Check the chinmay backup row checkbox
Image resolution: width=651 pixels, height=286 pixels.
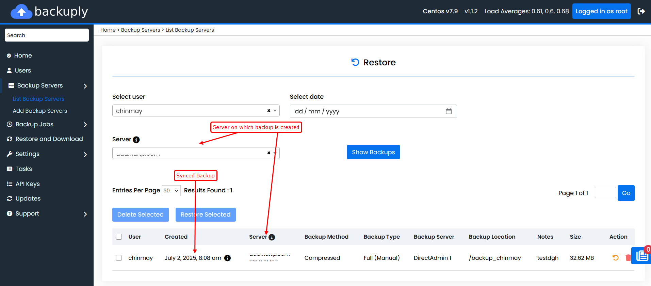click(119, 258)
